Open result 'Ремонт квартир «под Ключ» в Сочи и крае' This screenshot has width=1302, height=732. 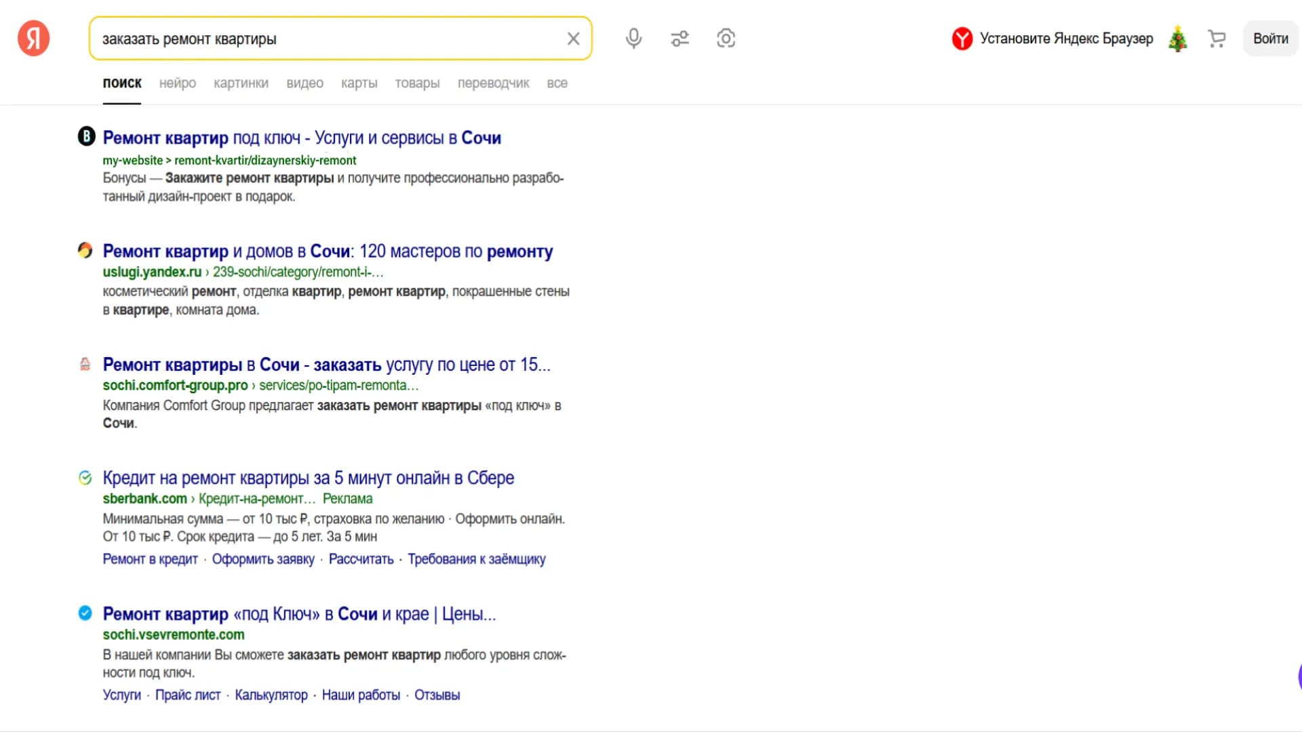point(299,614)
